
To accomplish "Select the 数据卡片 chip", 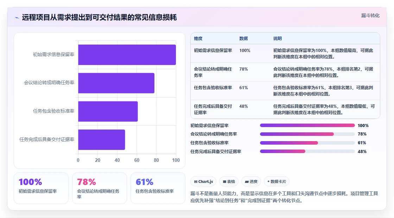I will click(277, 181).
